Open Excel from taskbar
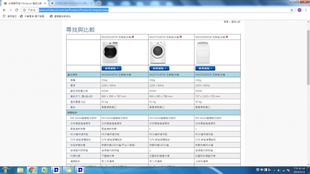The width and height of the screenshot is (310, 174). click(44, 170)
